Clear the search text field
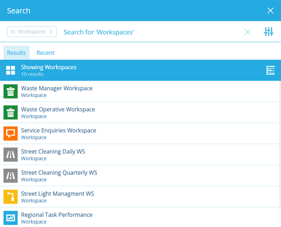This screenshot has height=227, width=281. tap(248, 32)
